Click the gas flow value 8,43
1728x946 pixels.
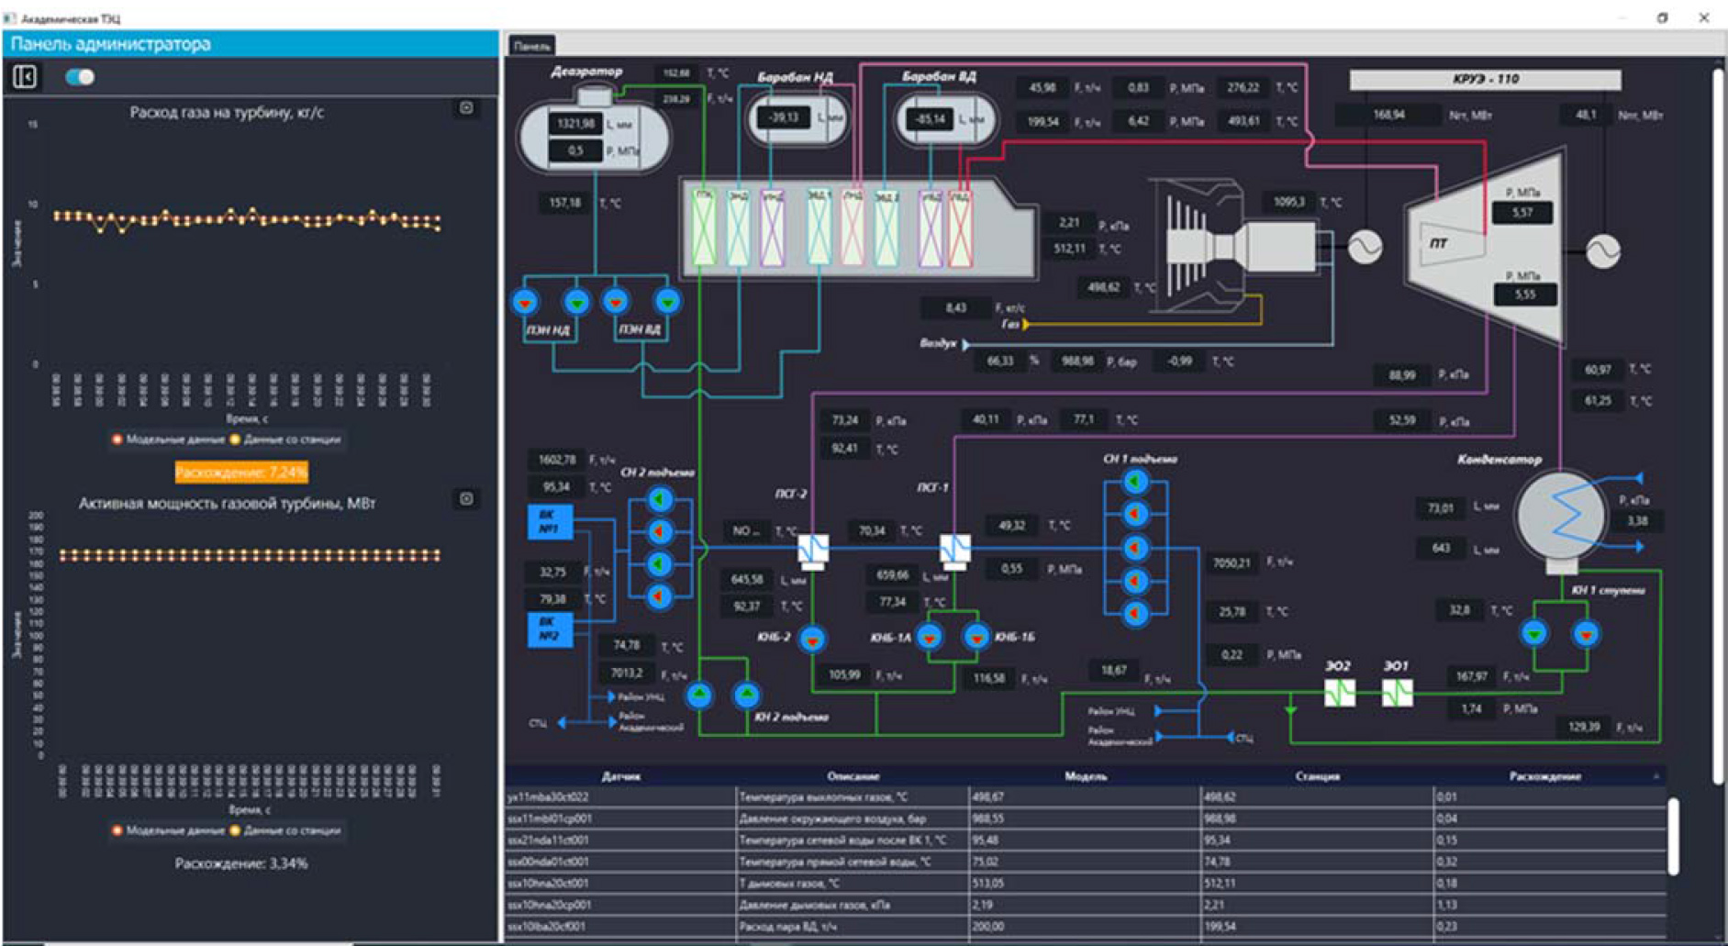955,308
